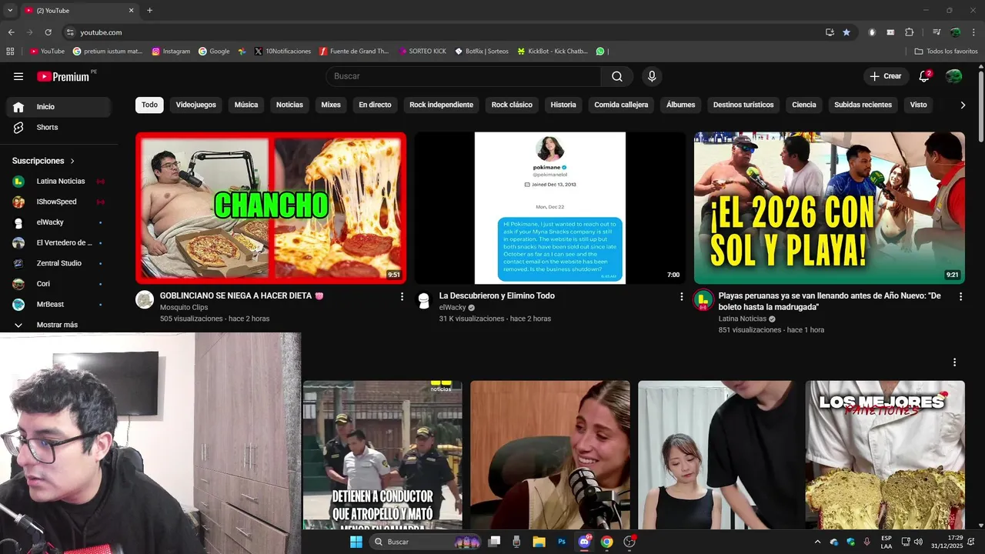The height and width of the screenshot is (554, 985).
Task: Open options for GOBLINCIANO video
Action: coord(402,296)
